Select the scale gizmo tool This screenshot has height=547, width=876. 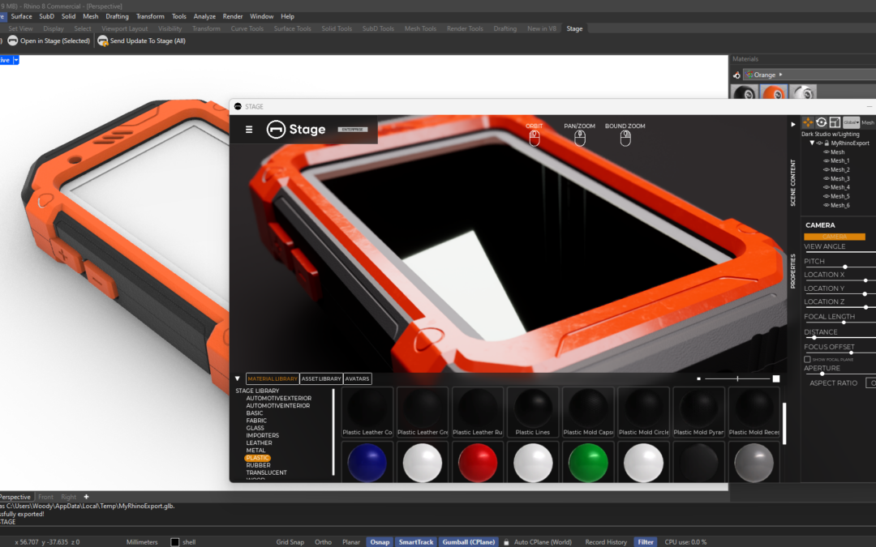(x=835, y=122)
